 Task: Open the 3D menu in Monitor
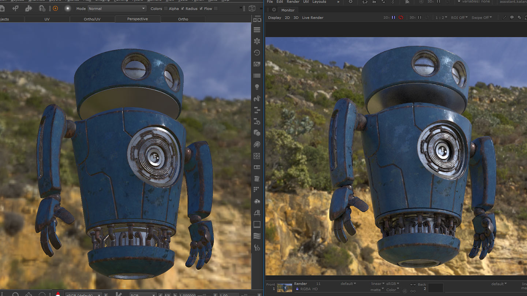296,18
